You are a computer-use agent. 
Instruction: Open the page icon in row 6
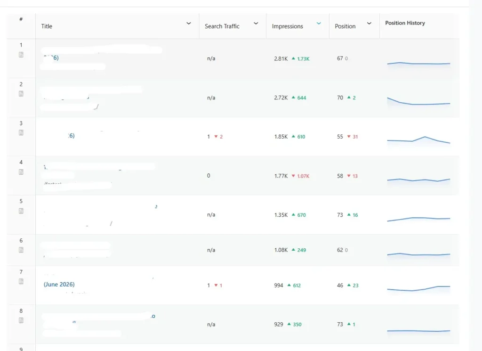(21, 250)
